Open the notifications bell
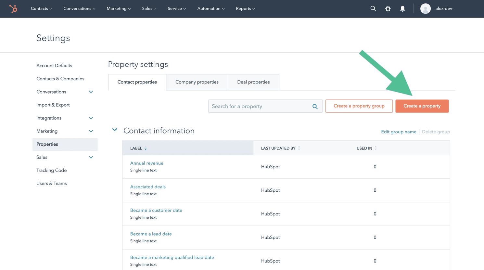484x270 pixels. [x=402, y=9]
